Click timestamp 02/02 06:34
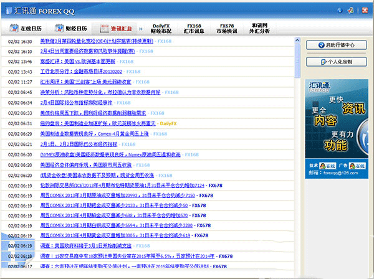Image resolution: width=374 pixels, height=279 pixels. 20,103
